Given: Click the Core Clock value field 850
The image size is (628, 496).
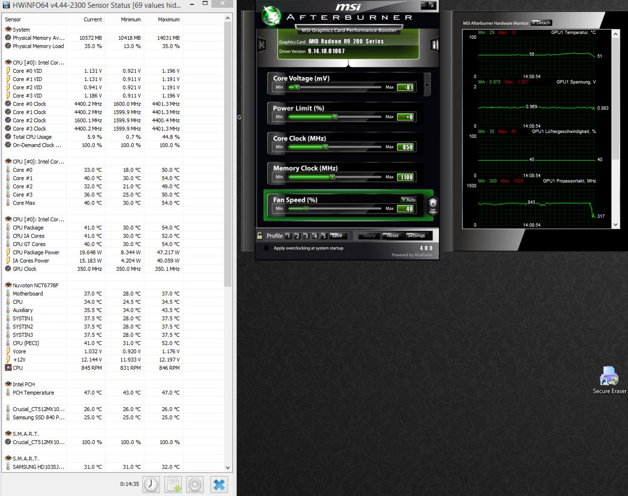Looking at the screenshot, I should (406, 147).
